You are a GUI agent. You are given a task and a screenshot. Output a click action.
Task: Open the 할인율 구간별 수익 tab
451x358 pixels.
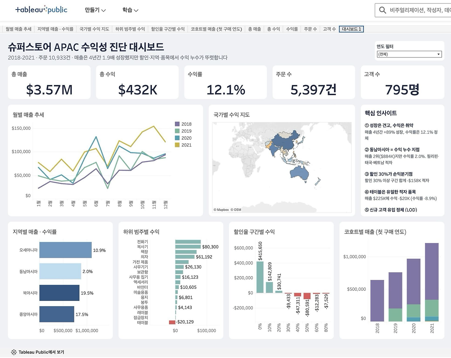168,29
